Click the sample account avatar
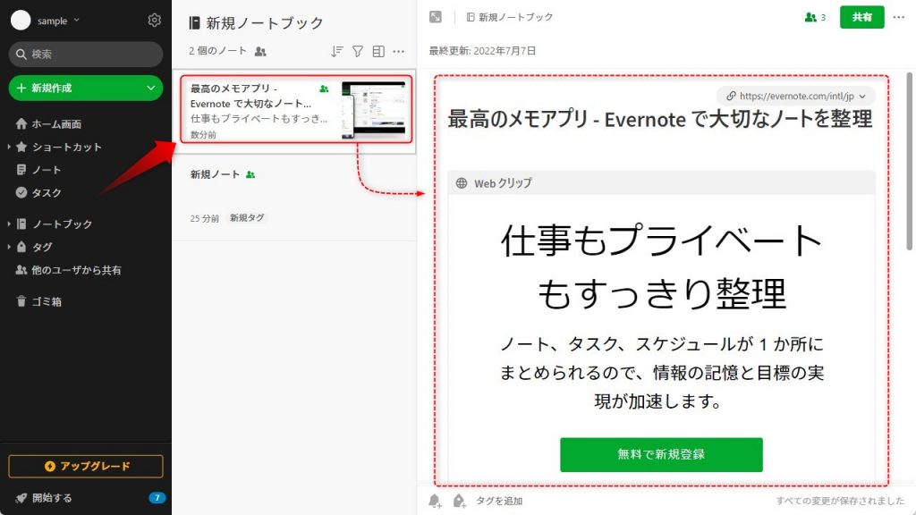Screen dimensions: 916x515 pos(21,21)
